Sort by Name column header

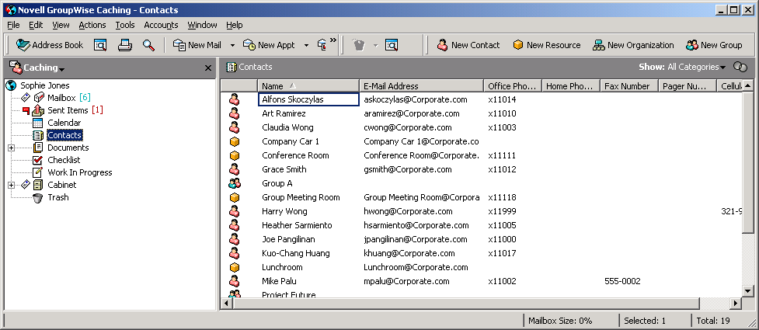pos(308,86)
